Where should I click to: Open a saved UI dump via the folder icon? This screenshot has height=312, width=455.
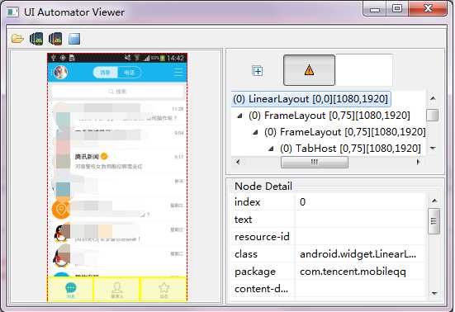point(17,39)
